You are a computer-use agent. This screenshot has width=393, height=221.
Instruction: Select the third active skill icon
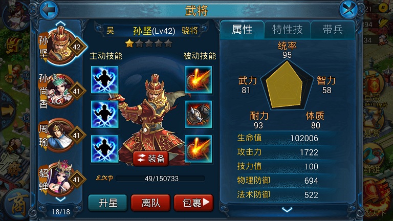(104, 148)
